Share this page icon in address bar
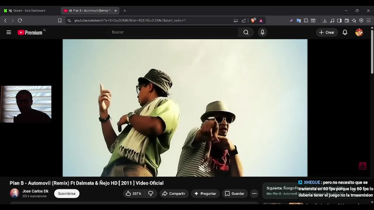The image size is (374, 210). pos(244,20)
